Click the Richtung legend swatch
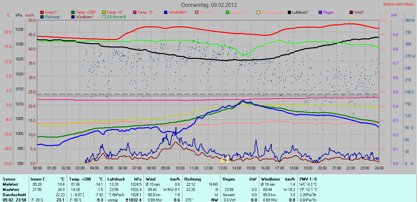The height and width of the screenshot is (202, 418). point(42,17)
